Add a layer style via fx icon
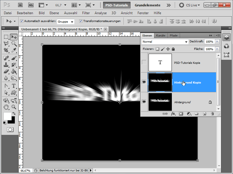The height and width of the screenshot is (174, 233). point(173,114)
